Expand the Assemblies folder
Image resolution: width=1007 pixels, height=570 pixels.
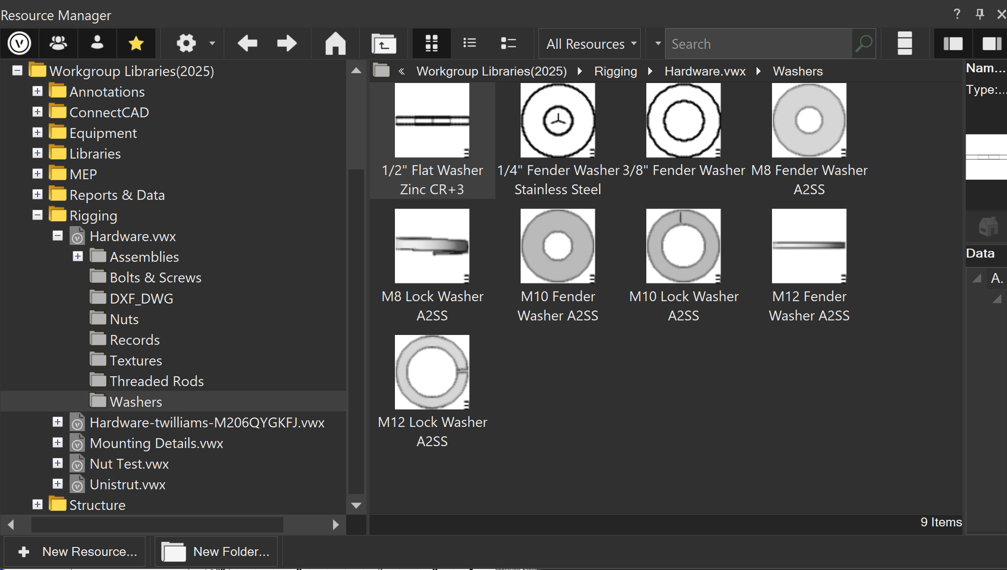click(77, 256)
